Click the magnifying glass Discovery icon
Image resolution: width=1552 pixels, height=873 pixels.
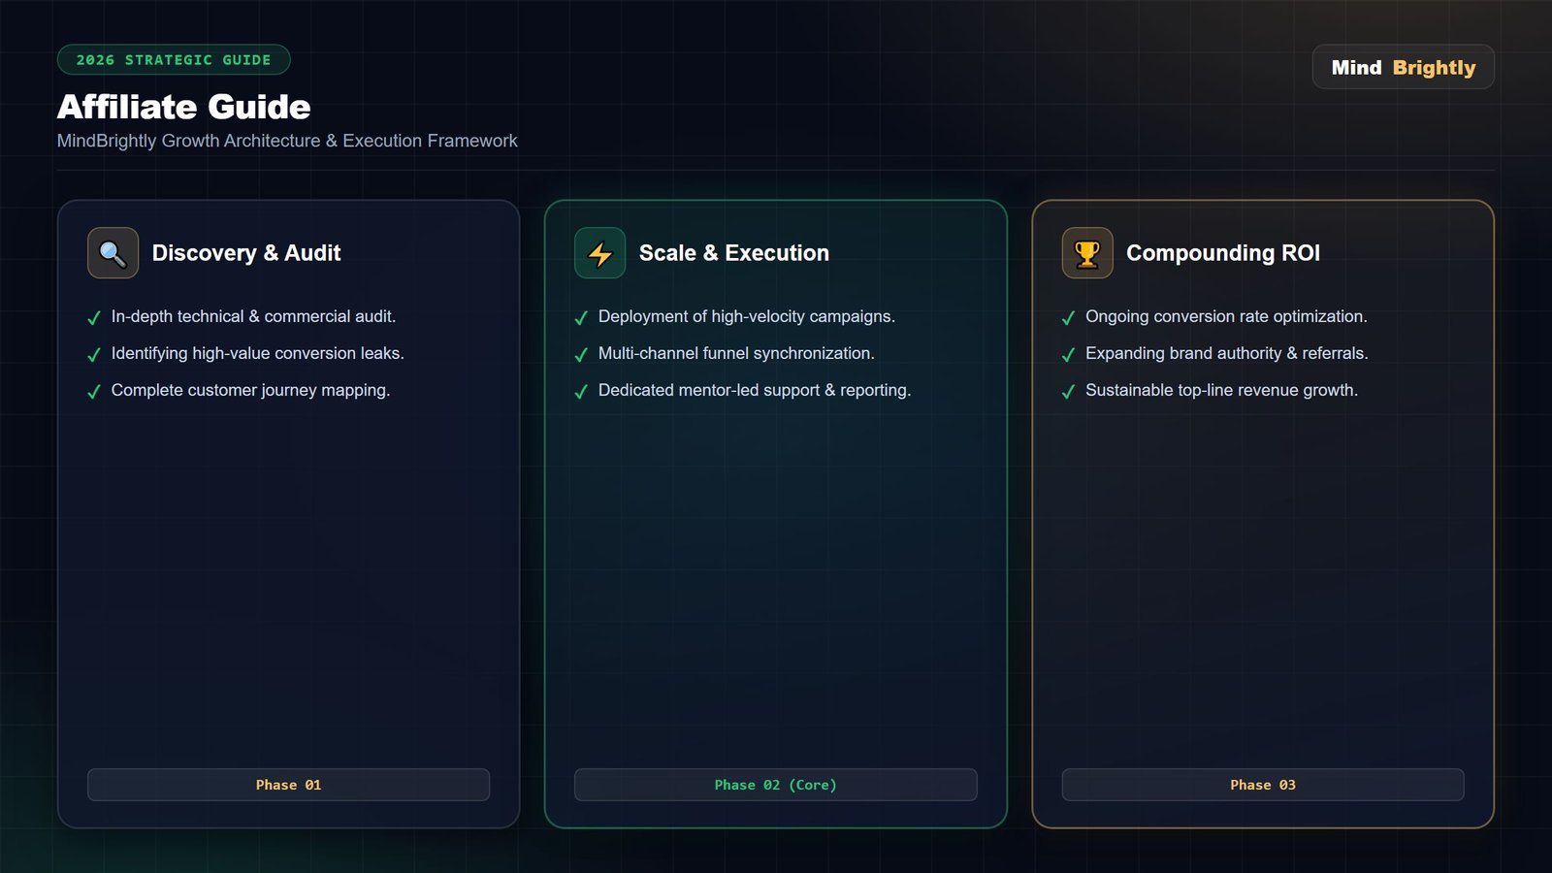[x=113, y=253]
